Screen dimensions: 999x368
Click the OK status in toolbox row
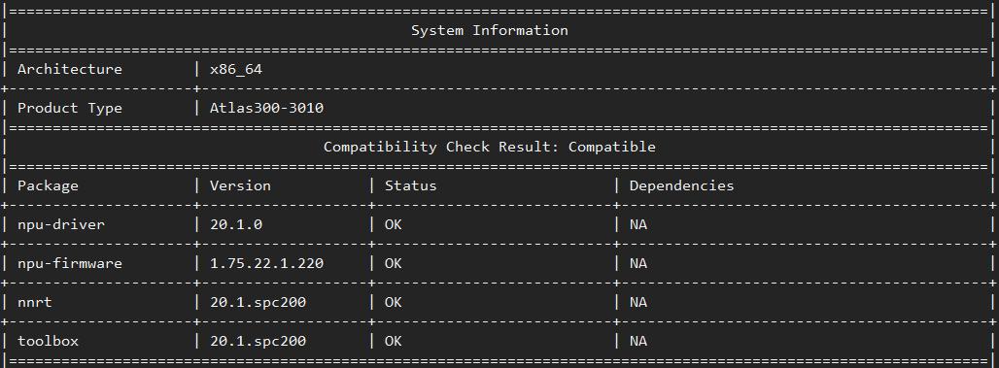coord(394,341)
